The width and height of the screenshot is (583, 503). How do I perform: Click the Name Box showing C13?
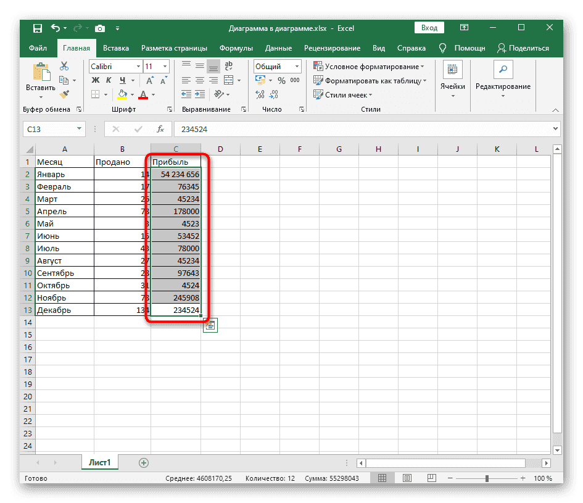click(x=48, y=129)
